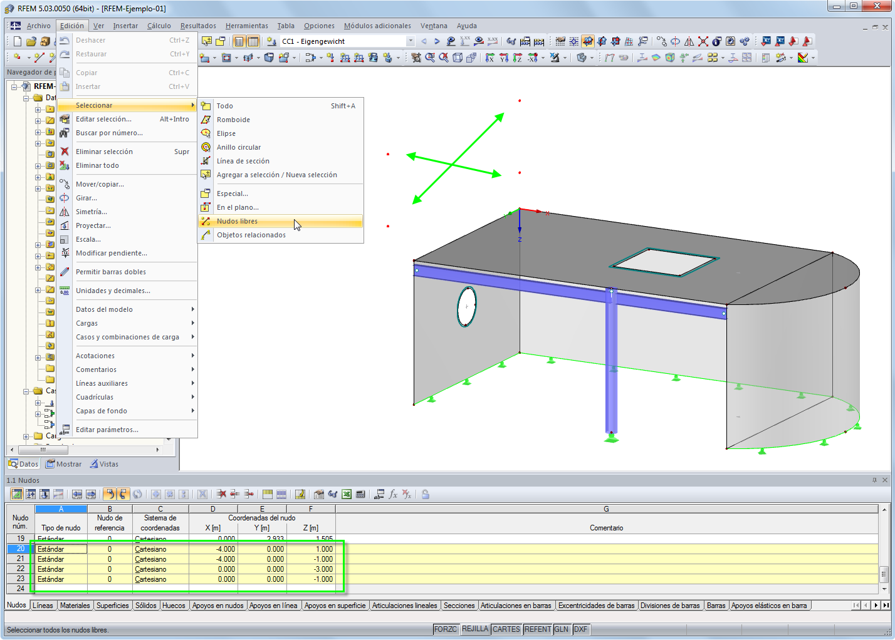Toggle the REFENT object snap status button
Viewport: 895px width, 640px height.
click(x=538, y=629)
